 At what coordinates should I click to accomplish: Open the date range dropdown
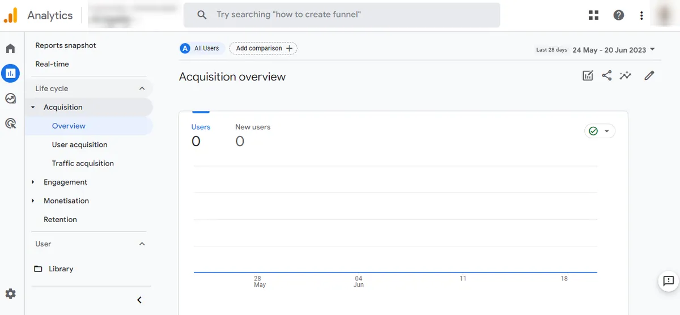(614, 50)
